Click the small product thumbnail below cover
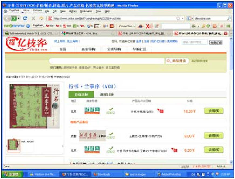The width and height of the screenshot is (235, 179). tap(14, 146)
